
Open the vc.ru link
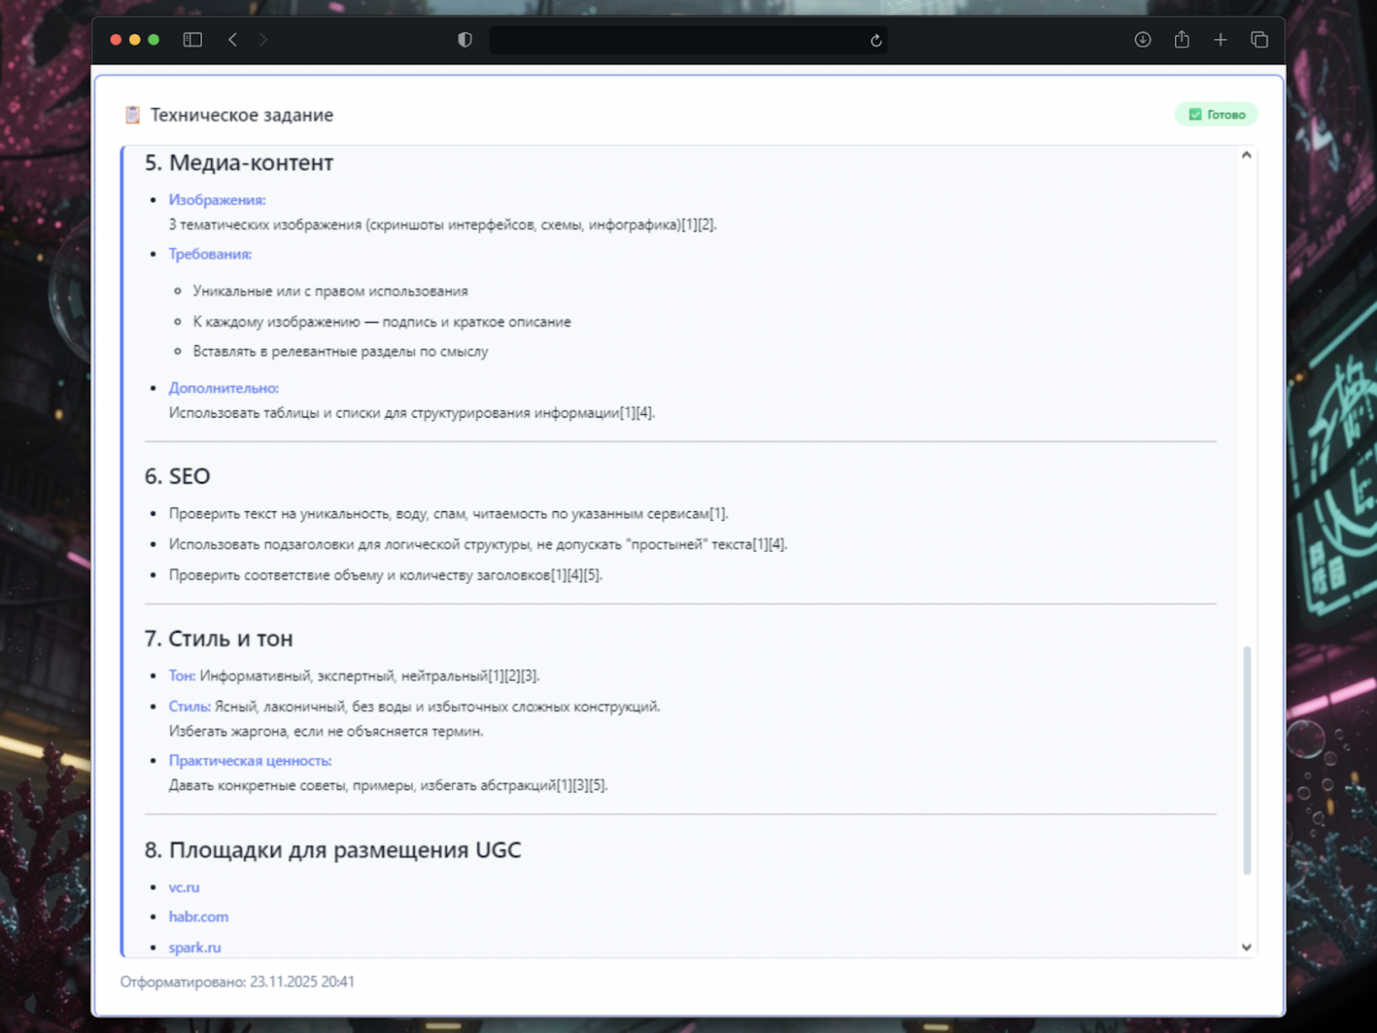coord(183,886)
